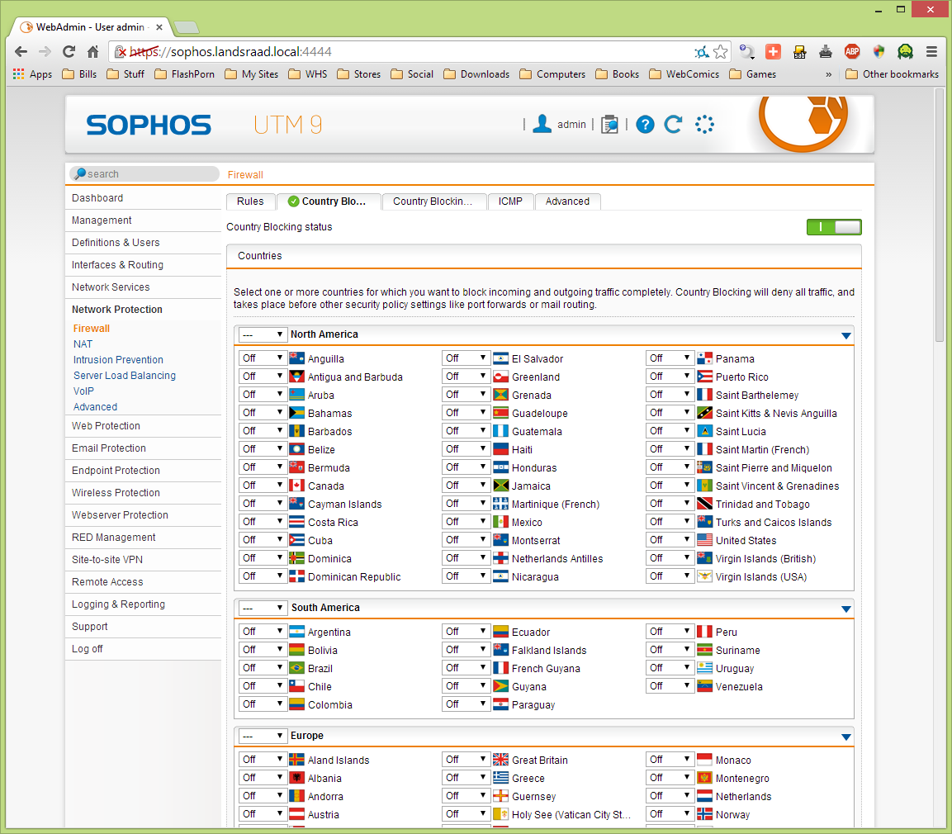Reload the page with browser refresh icon
952x834 pixels.
tap(69, 51)
